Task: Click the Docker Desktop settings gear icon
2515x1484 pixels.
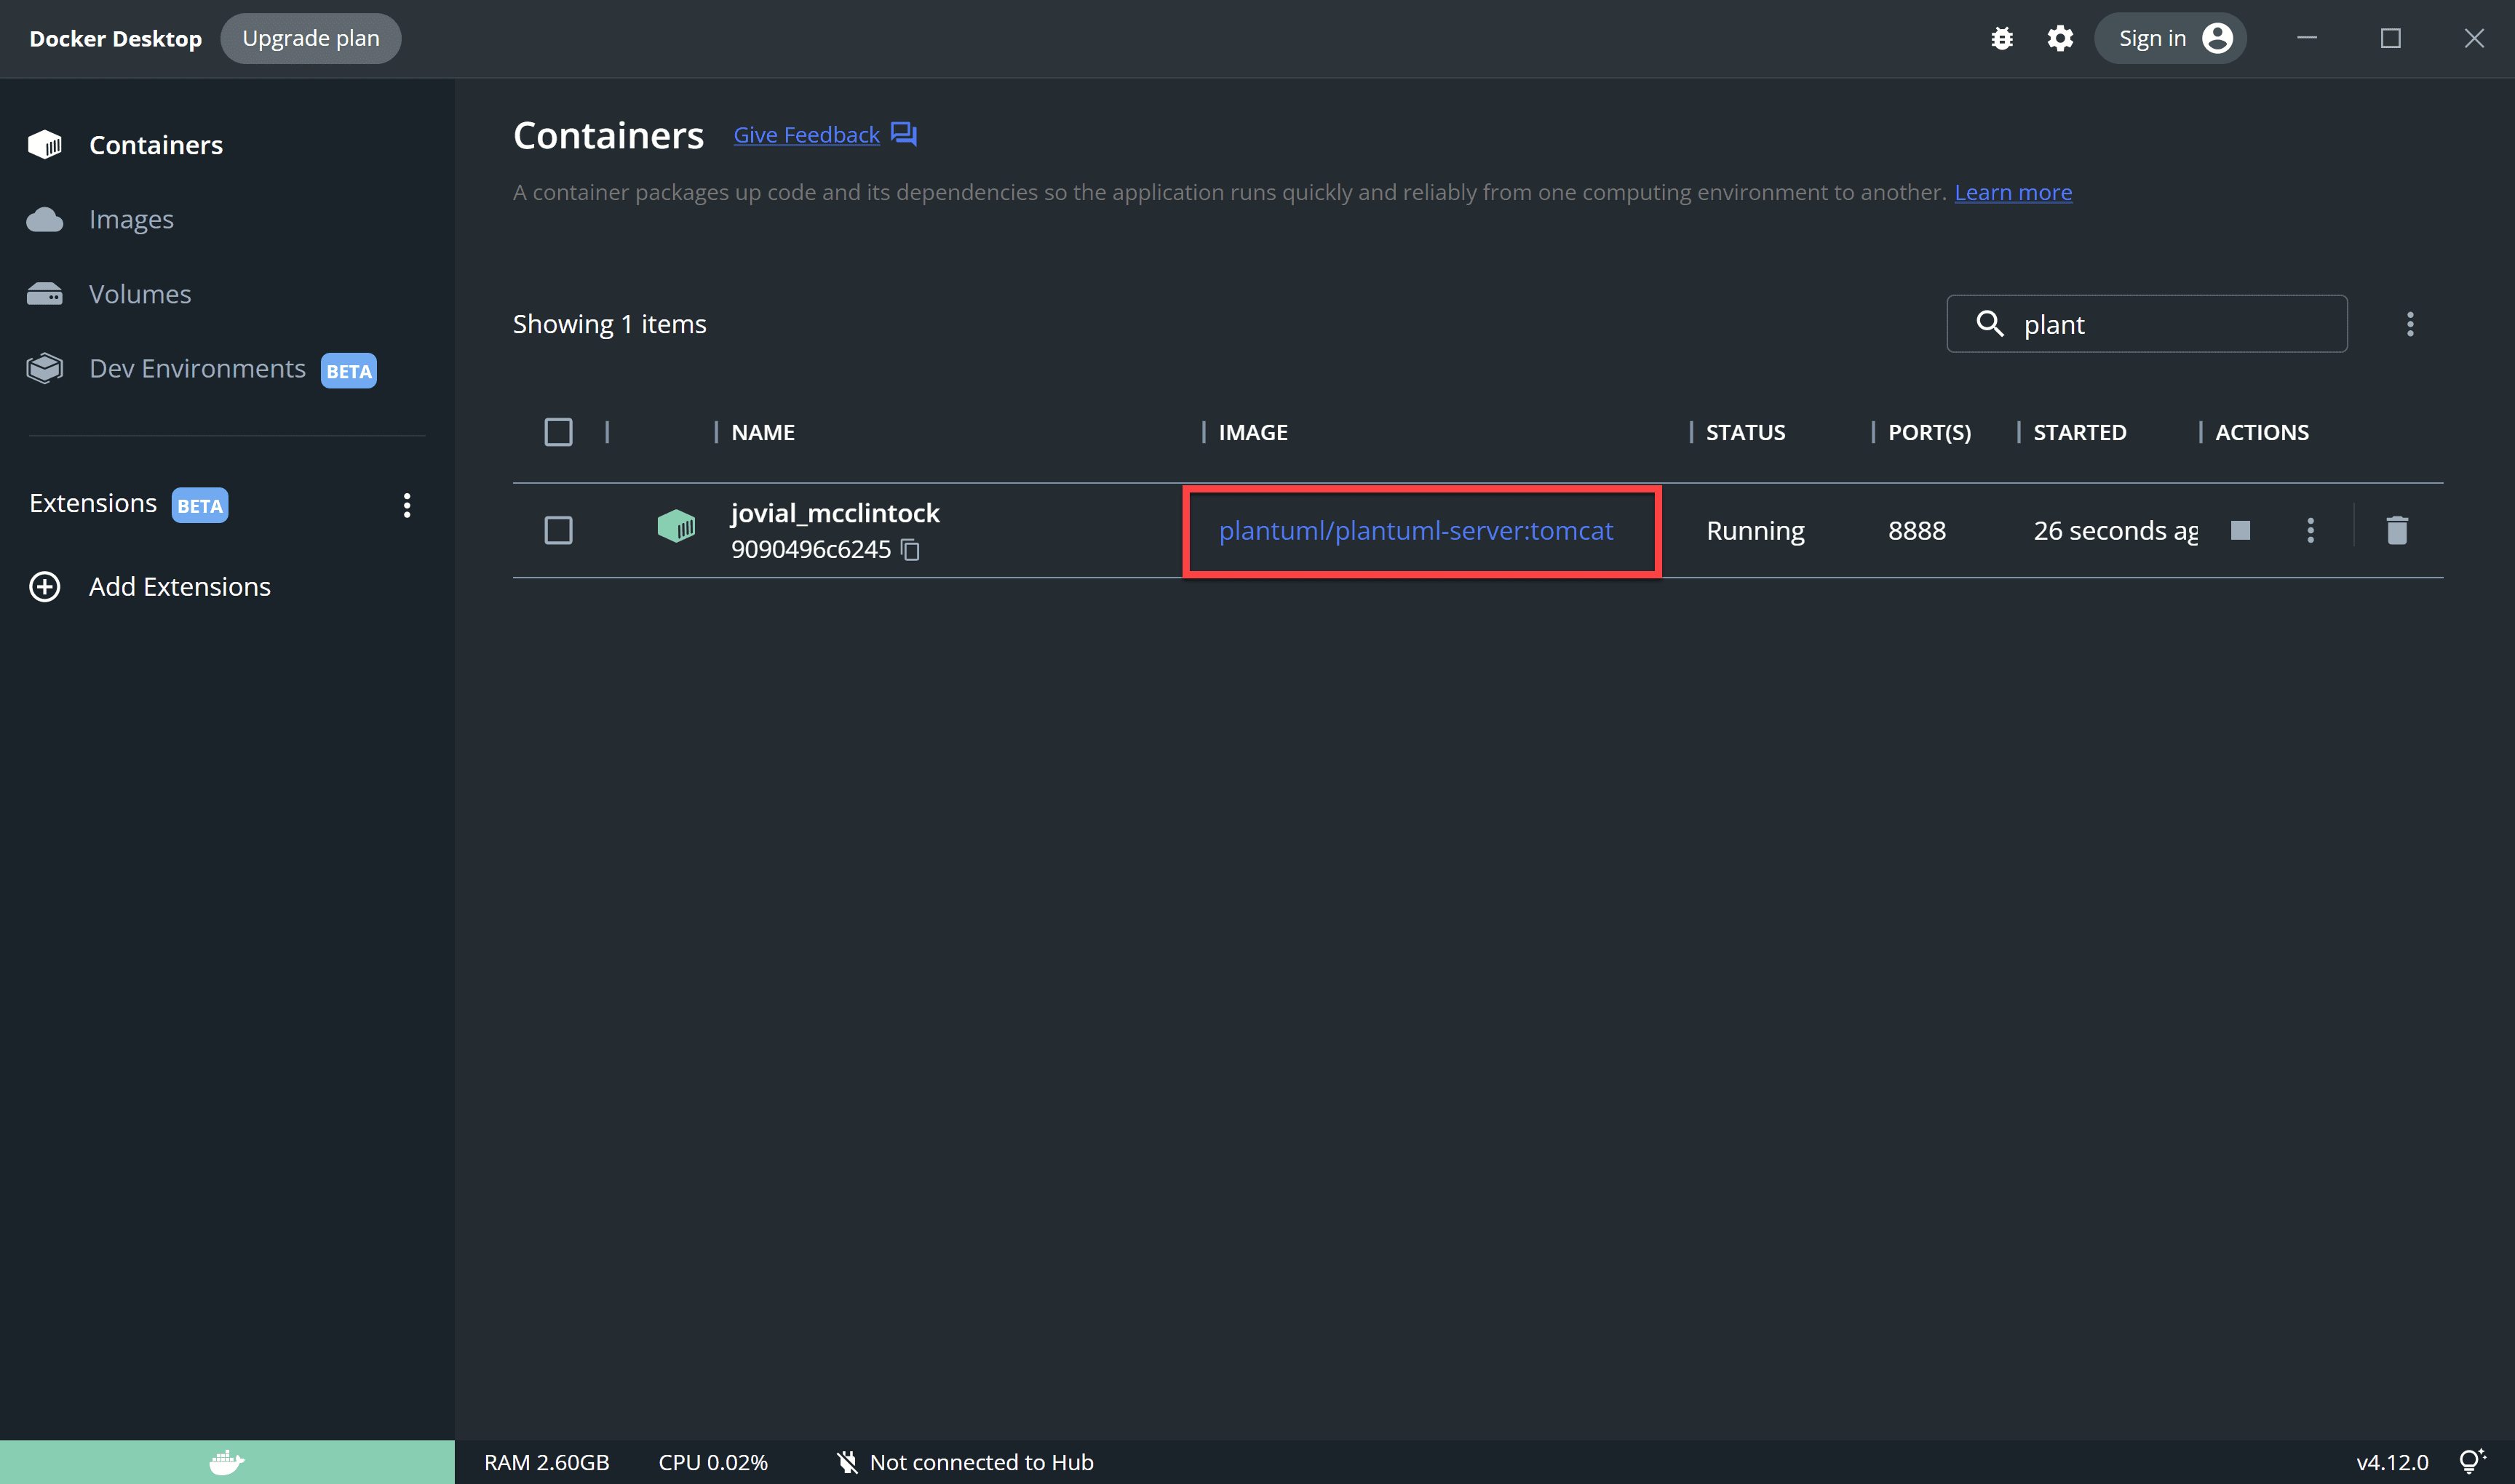Action: click(x=2059, y=37)
